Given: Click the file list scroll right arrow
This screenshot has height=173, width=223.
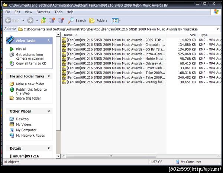Looking at the screenshot, I should [219, 156].
